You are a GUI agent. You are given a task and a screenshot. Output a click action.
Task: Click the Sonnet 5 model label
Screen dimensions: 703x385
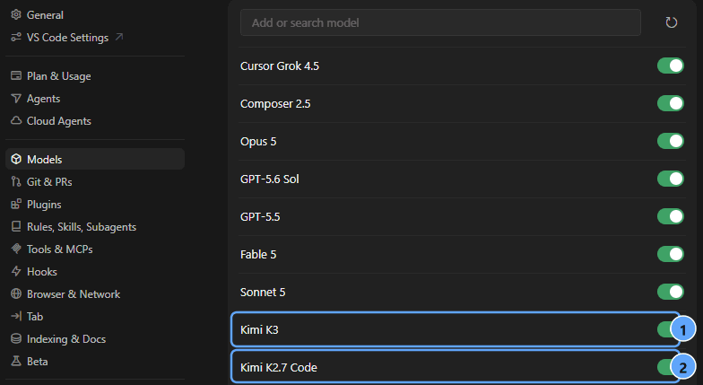(263, 293)
